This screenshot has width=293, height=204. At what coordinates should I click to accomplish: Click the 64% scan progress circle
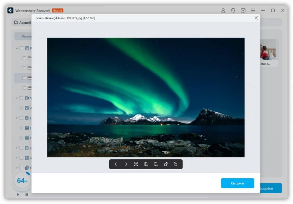[21, 180]
